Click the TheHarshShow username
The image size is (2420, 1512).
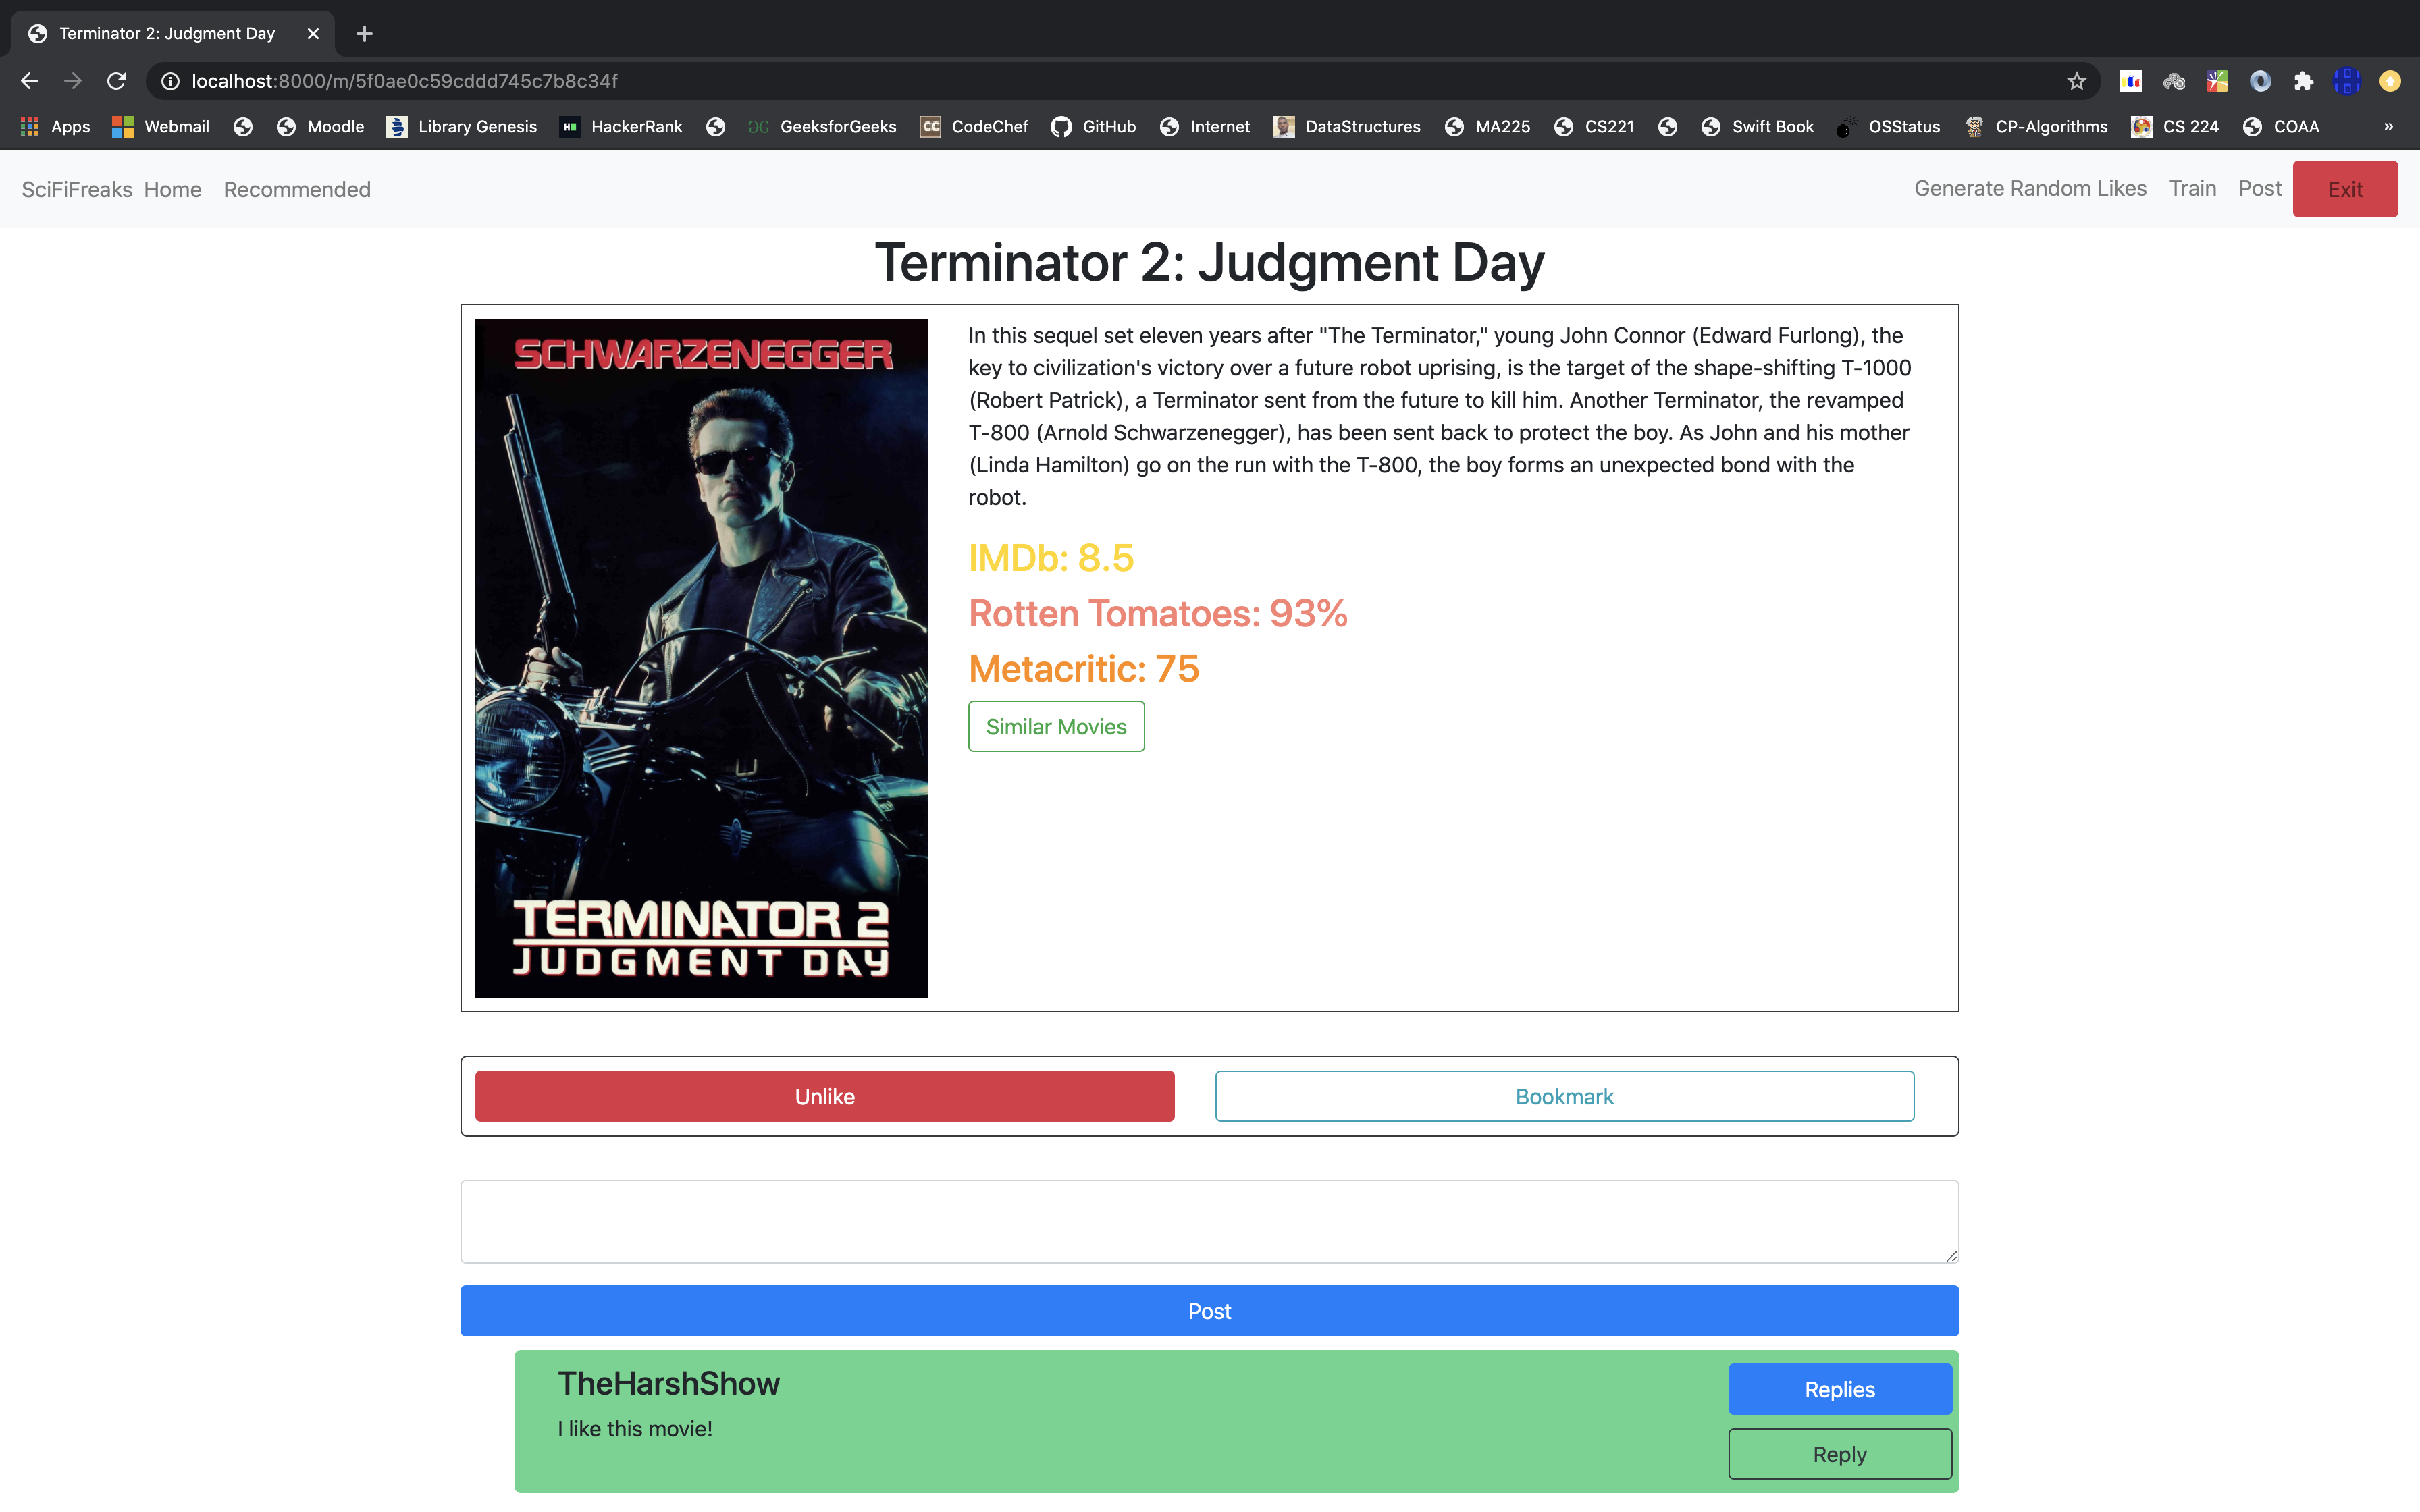(x=668, y=1383)
